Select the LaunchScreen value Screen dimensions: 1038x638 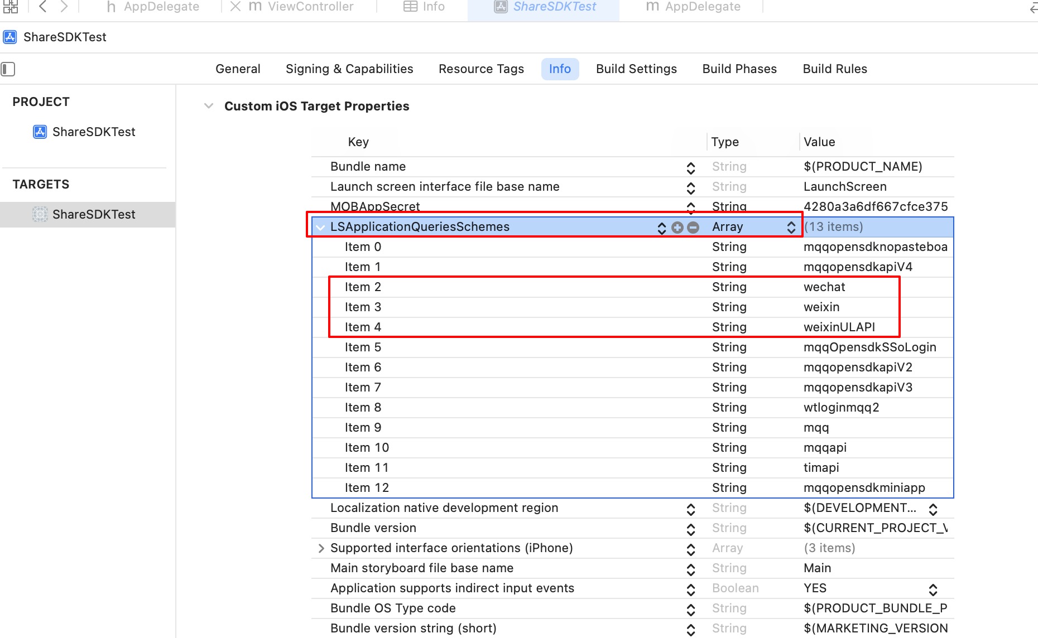point(845,187)
